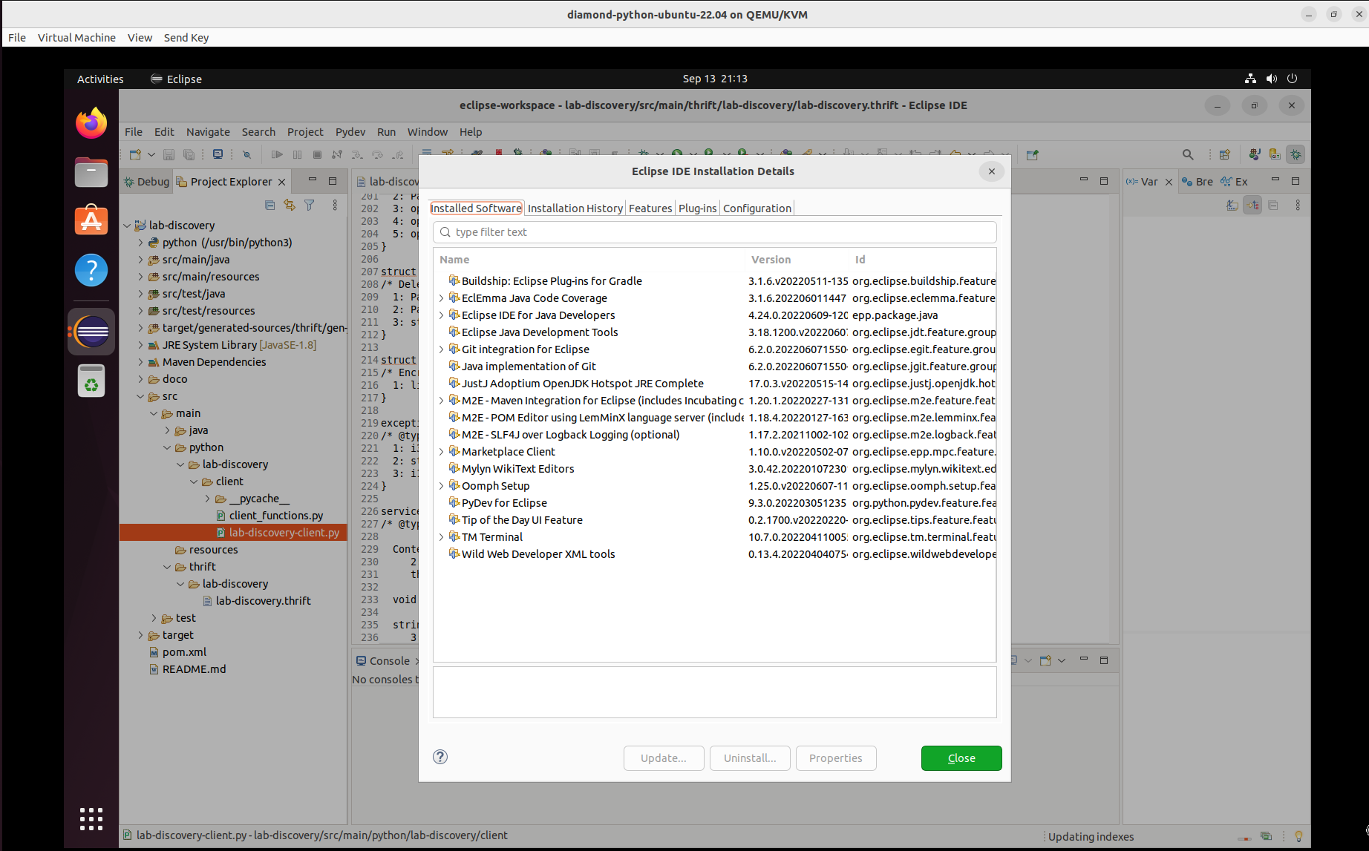Open the New wizard dropdown arrow
The image size is (1369, 851).
click(151, 154)
